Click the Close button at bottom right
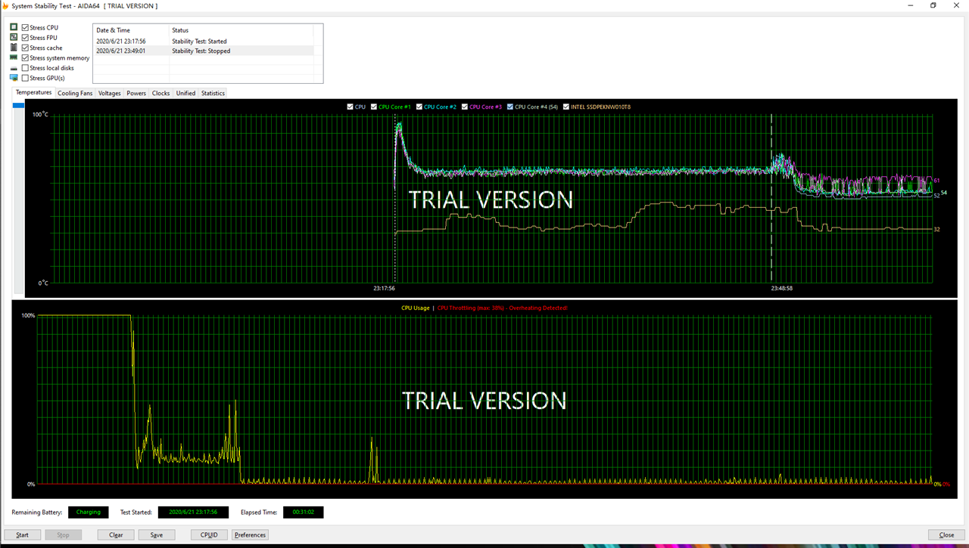This screenshot has width=969, height=548. (946, 534)
